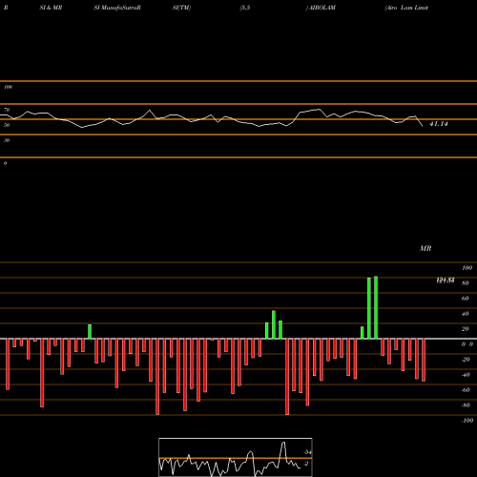Image resolution: width=477 pixels, height=477 pixels.
Task: Click the MR axis label -80
Action: pos(466,405)
